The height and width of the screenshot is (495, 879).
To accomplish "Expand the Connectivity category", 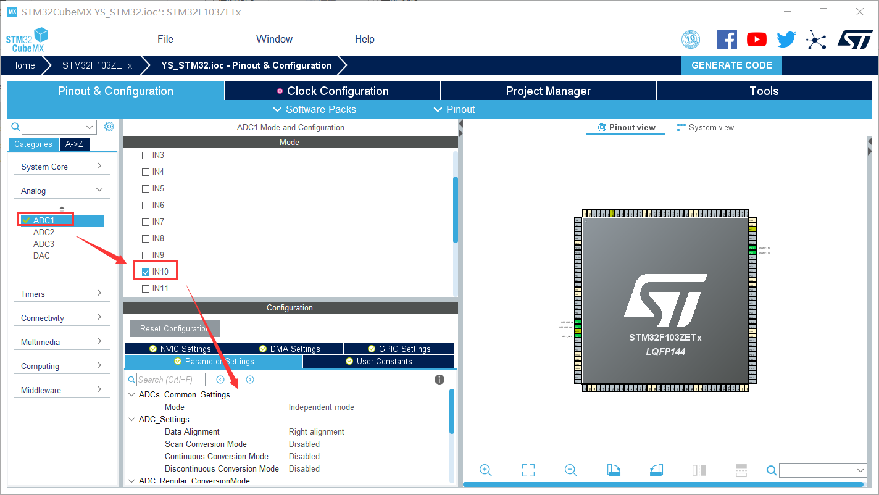I will 62,318.
